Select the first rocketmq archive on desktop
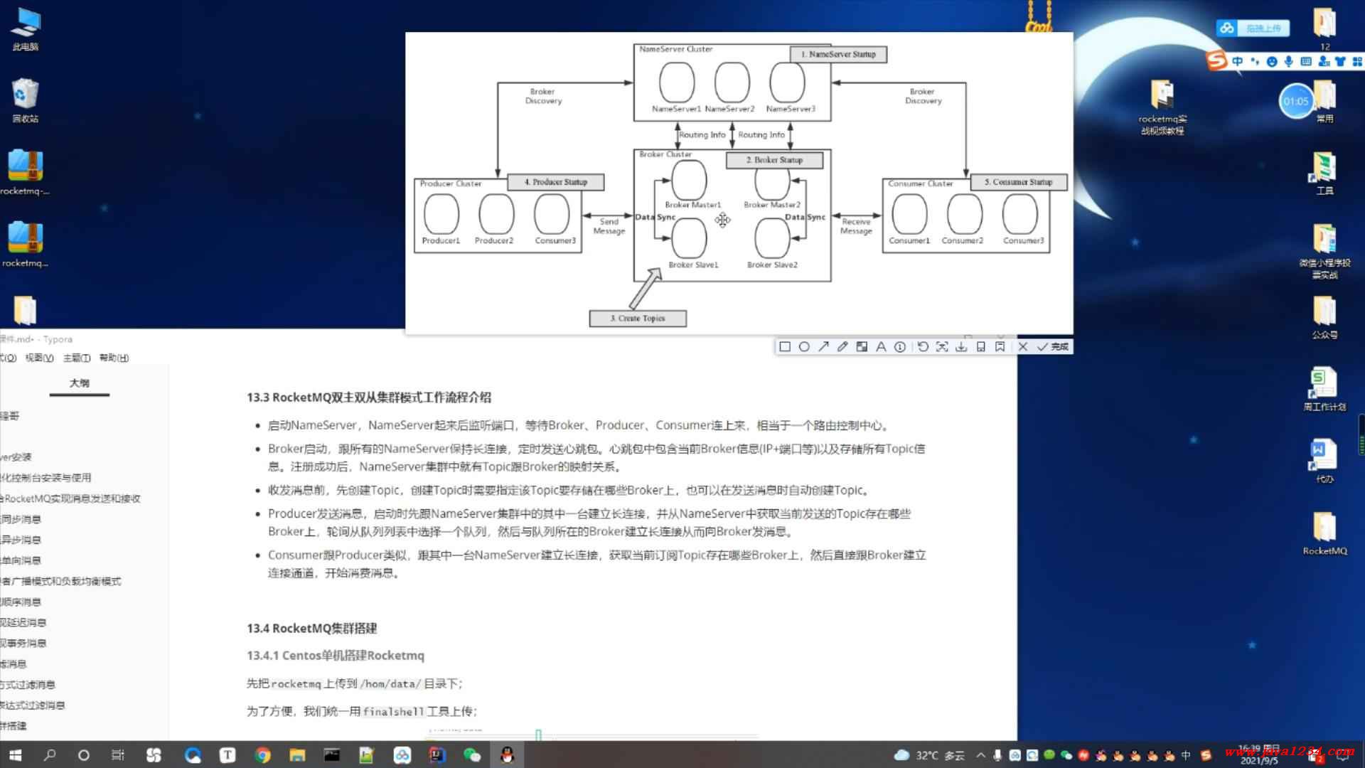The image size is (1365, 768). (x=26, y=172)
